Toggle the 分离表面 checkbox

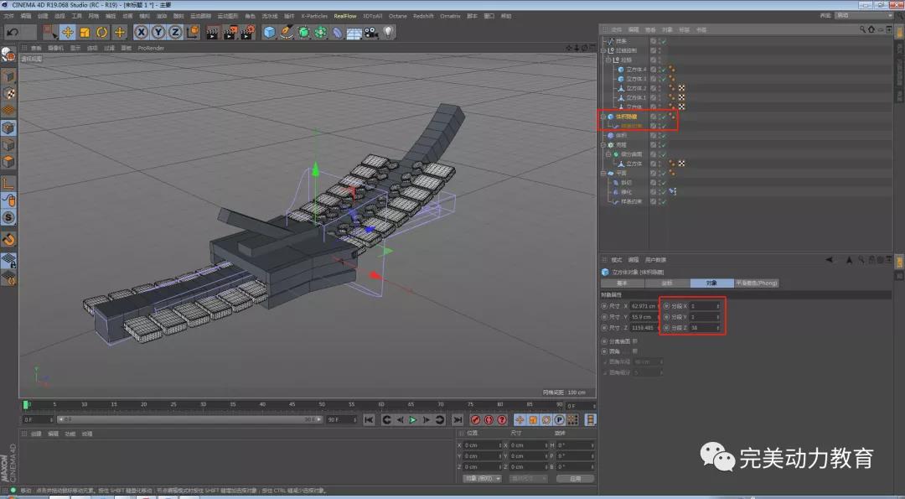coord(635,340)
